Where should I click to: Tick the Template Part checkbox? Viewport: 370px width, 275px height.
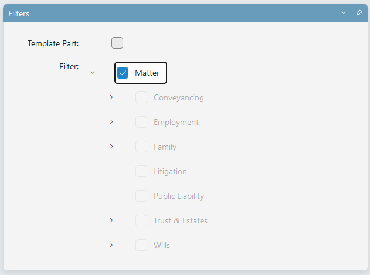pos(117,43)
